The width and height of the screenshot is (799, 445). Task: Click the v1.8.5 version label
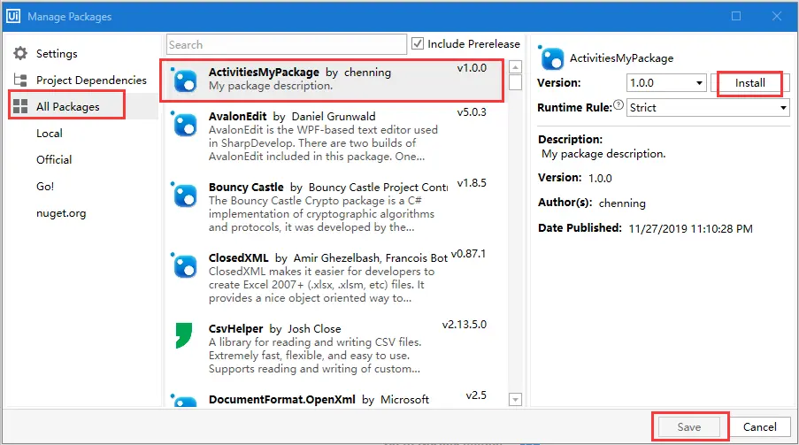click(x=472, y=183)
